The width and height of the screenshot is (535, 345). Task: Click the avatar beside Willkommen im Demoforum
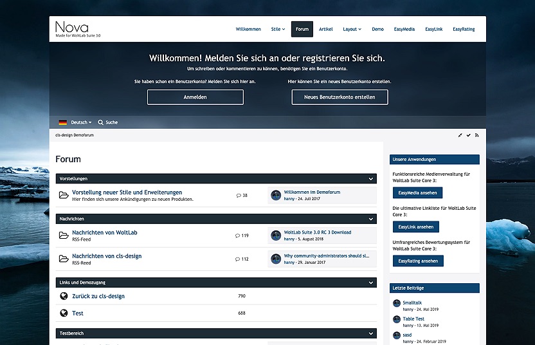[276, 195]
